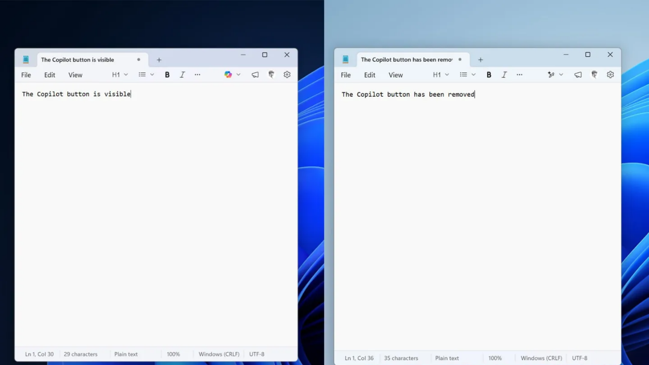This screenshot has width=649, height=365.
Task: Switch to 'The Copilot button has been removed' tab
Action: tap(406, 59)
